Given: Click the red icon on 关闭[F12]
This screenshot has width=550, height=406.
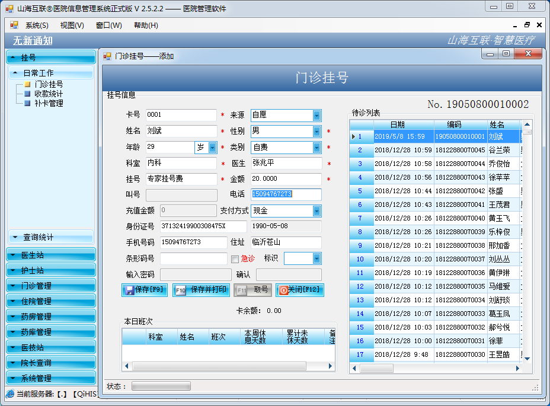Looking at the screenshot, I should pyautogui.click(x=283, y=290).
